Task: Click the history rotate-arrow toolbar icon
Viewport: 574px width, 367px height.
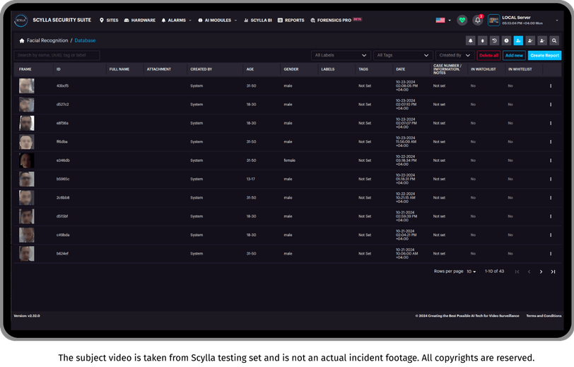Action: tap(494, 40)
